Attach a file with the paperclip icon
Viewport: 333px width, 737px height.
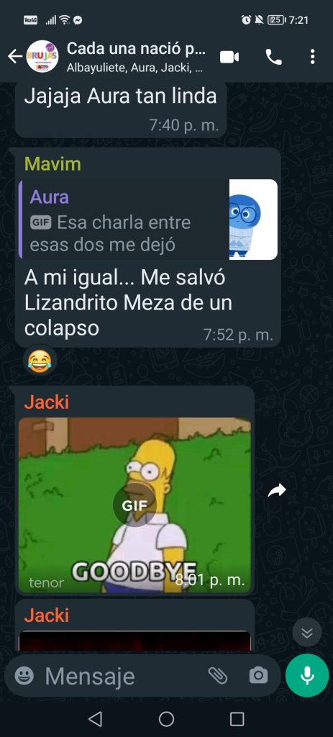(217, 676)
